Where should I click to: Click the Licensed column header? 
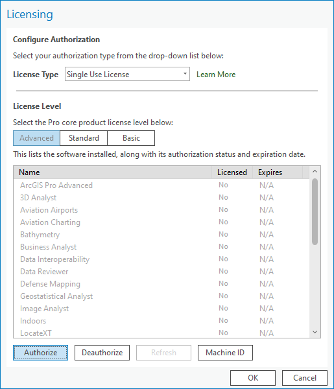coord(232,172)
